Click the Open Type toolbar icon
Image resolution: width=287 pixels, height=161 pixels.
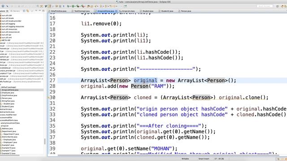(88, 6)
